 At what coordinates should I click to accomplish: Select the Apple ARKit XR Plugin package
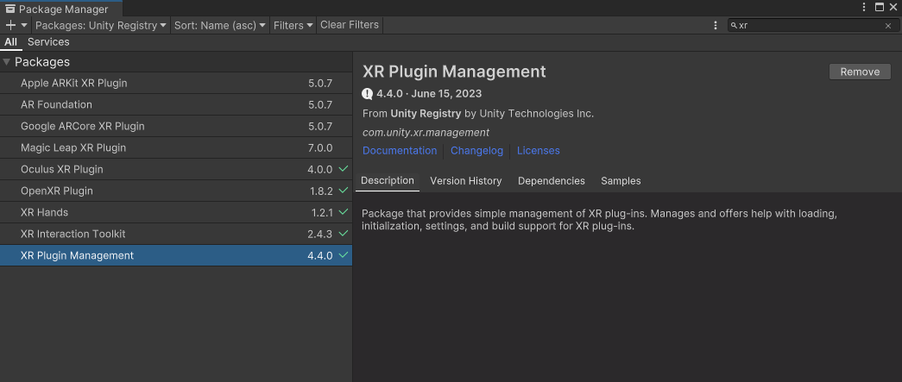tap(176, 84)
